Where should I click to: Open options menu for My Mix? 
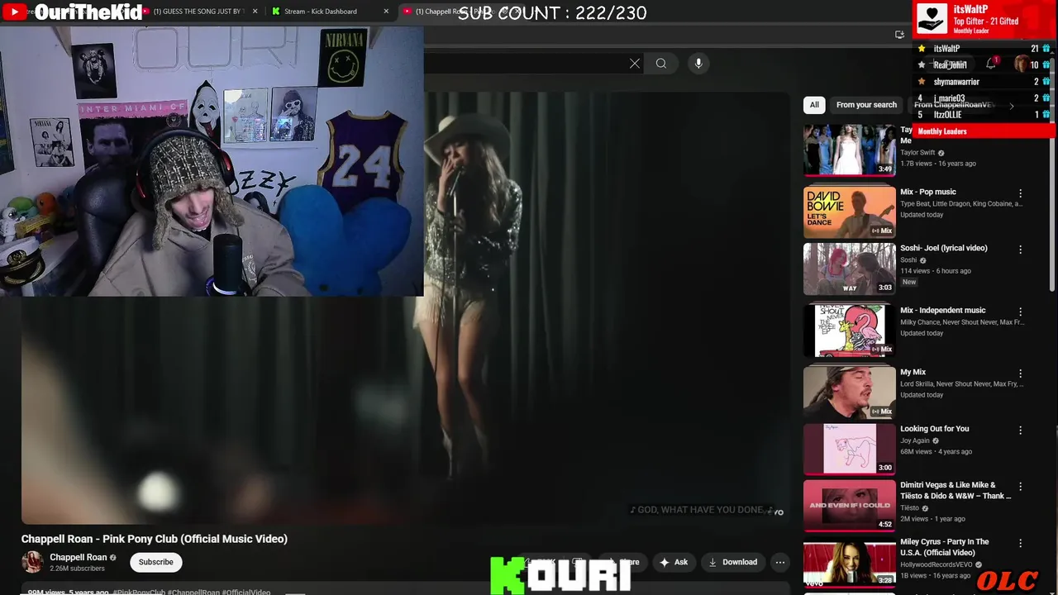1020,374
